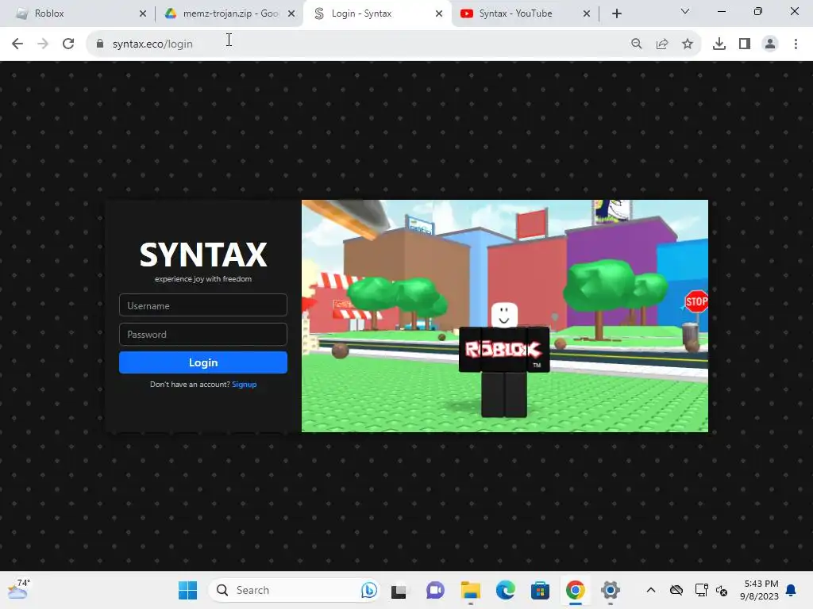Open the clock showing 5:43 PM
The height and width of the screenshot is (609, 813).
[760, 590]
